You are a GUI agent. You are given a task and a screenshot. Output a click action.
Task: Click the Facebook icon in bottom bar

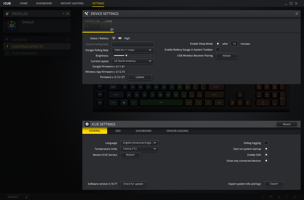click(287, 197)
